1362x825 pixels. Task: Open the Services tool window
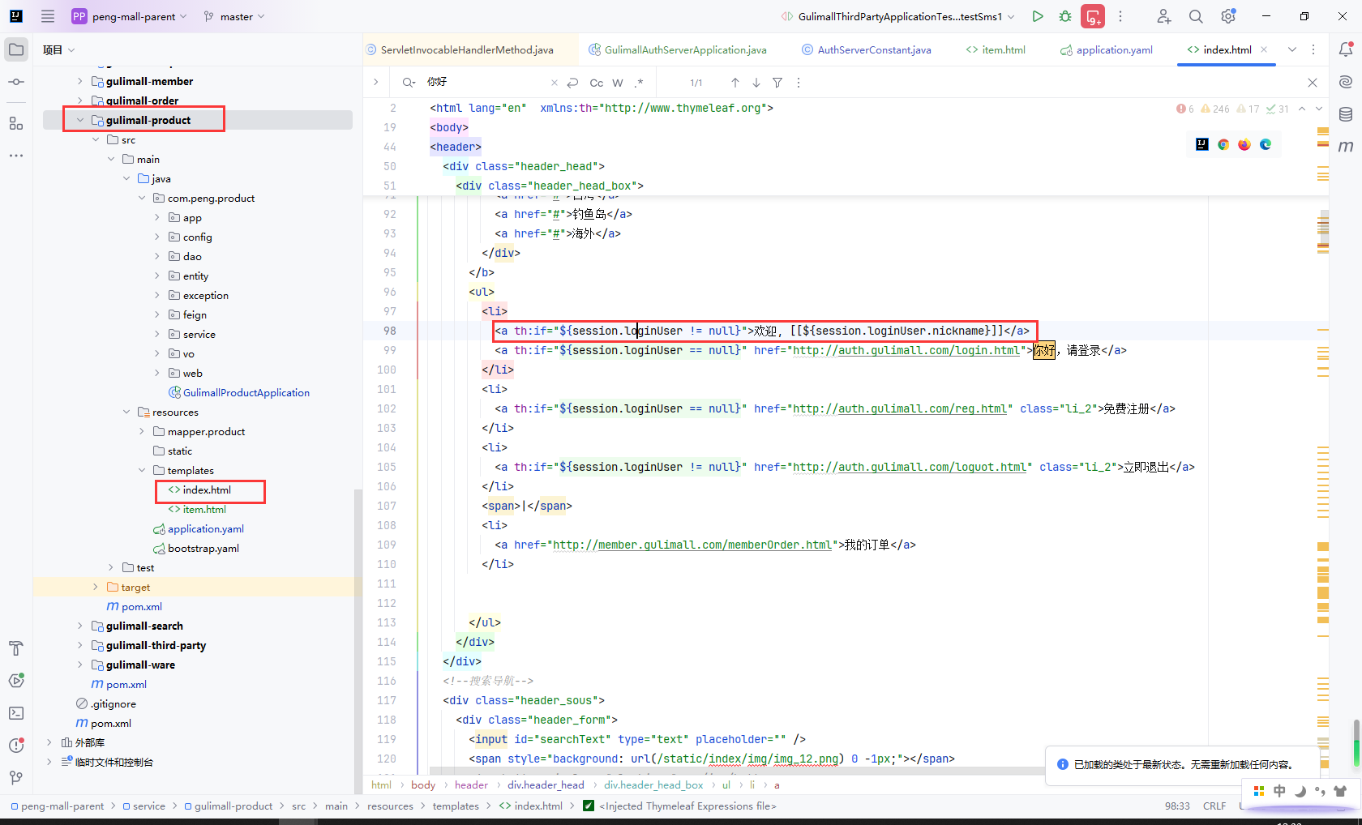(16, 681)
